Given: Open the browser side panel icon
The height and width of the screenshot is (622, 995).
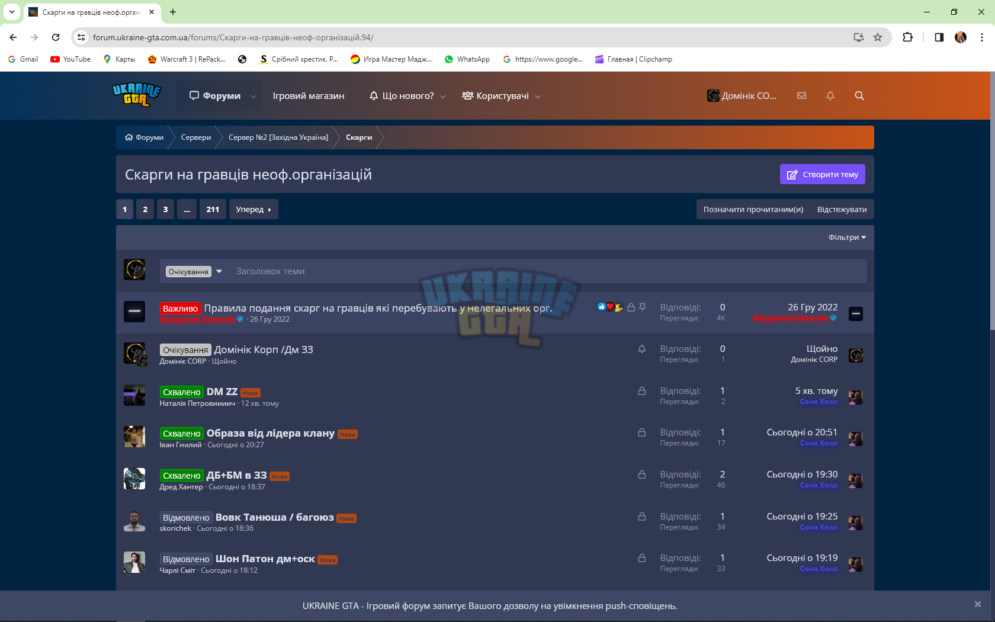Looking at the screenshot, I should pyautogui.click(x=939, y=37).
